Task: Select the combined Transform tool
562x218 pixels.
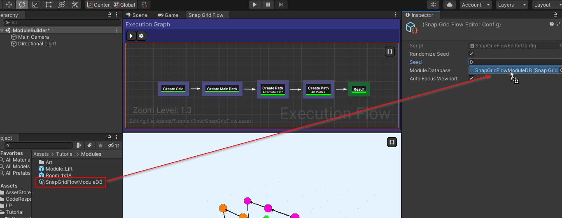Action: (x=62, y=5)
